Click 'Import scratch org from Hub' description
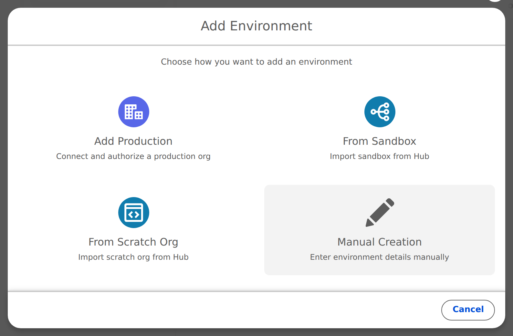Image resolution: width=513 pixels, height=336 pixels. (x=133, y=257)
